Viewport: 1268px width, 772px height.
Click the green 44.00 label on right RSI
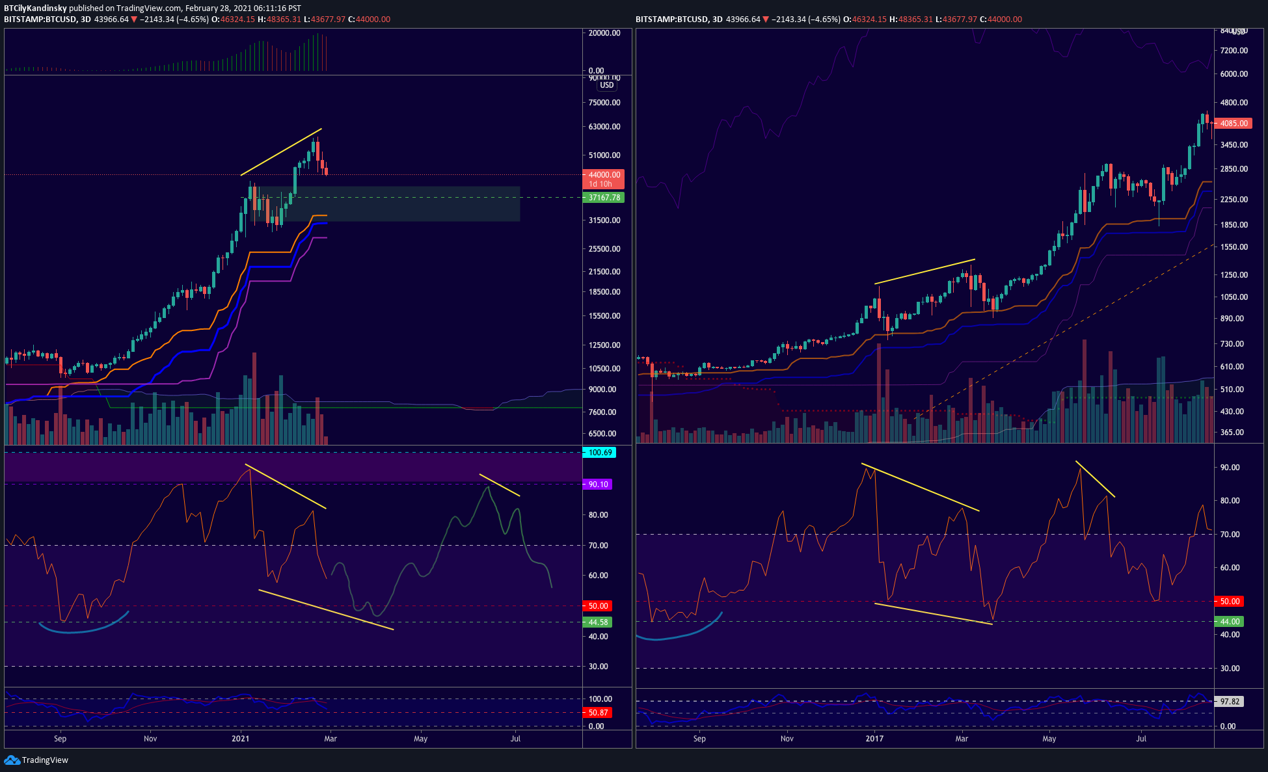tap(1230, 622)
